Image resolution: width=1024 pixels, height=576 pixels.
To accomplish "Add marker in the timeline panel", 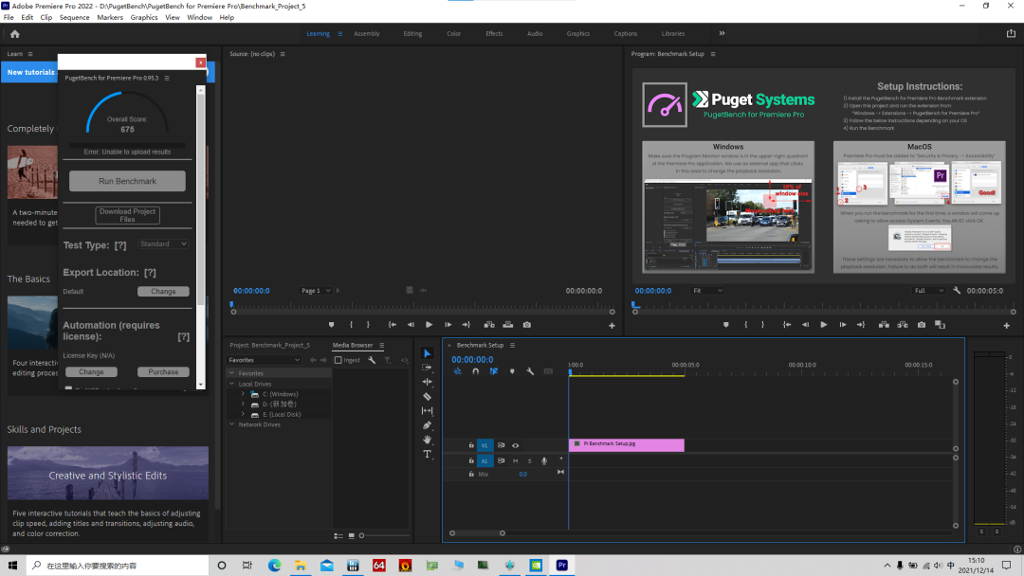I will pos(512,371).
